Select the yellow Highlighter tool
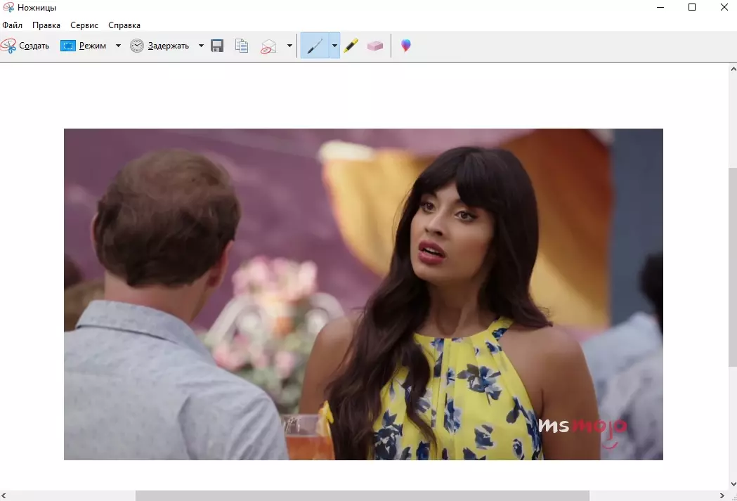Screen dimensions: 737x501 351,46
